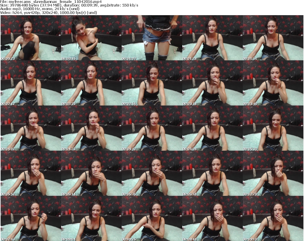Select the frame stamped 00:05:08
The image size is (304, 241).
tap(213, 128)
